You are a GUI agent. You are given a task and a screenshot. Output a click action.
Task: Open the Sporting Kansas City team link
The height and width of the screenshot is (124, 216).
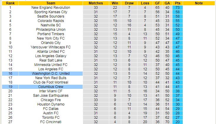[51, 12]
